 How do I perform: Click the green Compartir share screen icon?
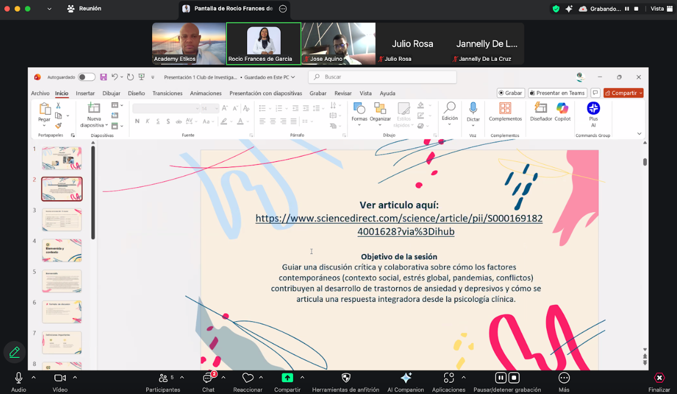click(287, 378)
